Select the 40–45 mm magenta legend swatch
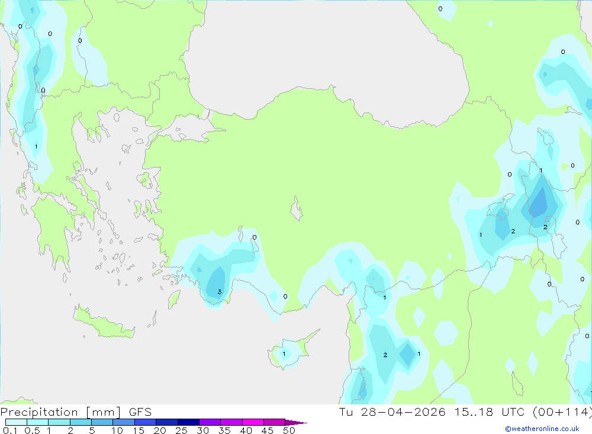The image size is (592, 434). 253,422
